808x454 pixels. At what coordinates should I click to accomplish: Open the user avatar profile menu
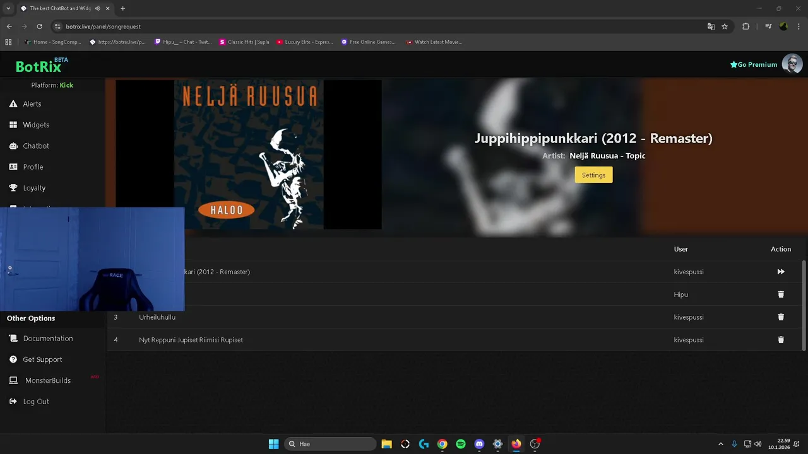coord(792,64)
